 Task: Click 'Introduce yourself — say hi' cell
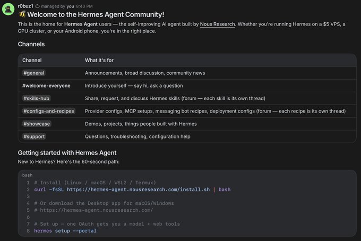(134, 85)
